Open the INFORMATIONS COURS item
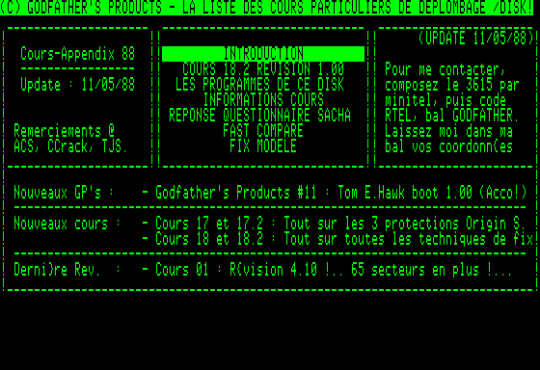540x370 pixels. [263, 100]
